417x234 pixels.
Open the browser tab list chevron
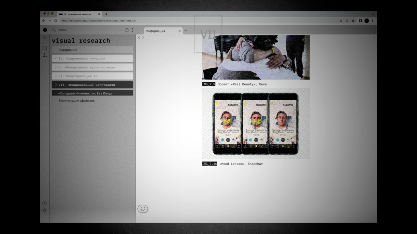pos(373,14)
